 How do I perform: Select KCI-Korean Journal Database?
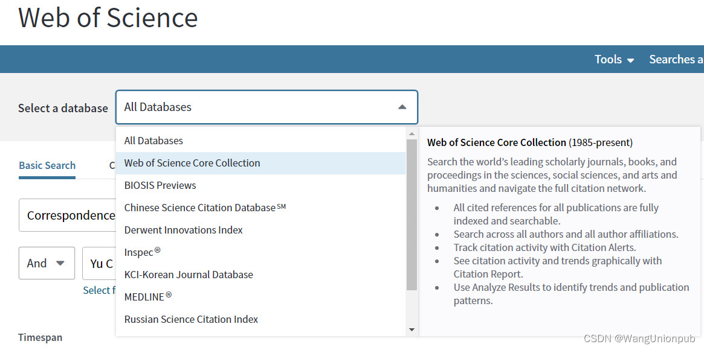pos(260,274)
